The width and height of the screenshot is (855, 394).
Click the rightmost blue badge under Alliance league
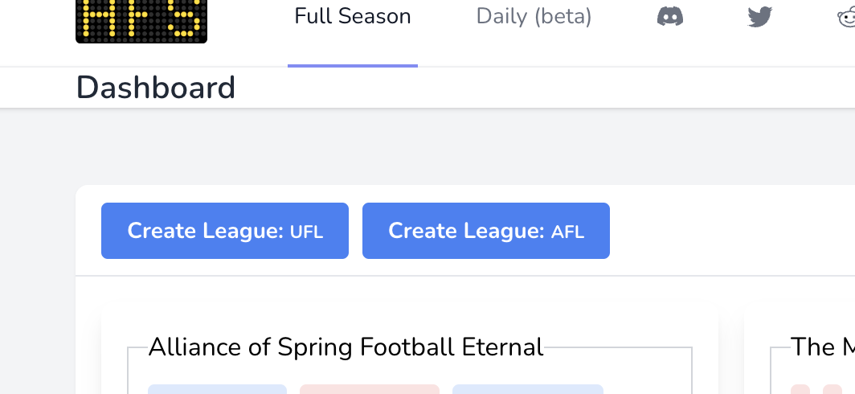pyautogui.click(x=528, y=389)
